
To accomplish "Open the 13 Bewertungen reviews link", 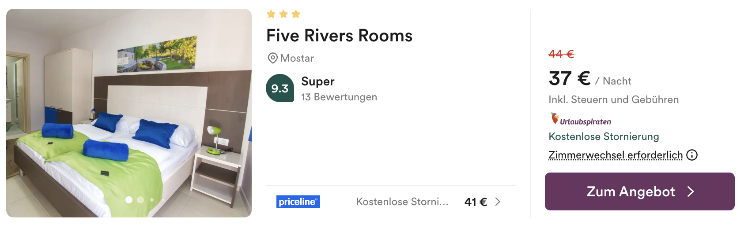I will tap(339, 97).
